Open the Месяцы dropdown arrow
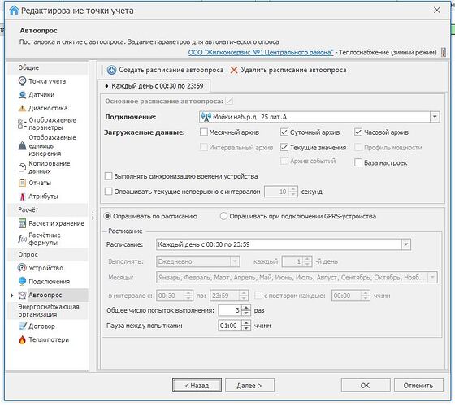455x406 pixels. [432, 278]
